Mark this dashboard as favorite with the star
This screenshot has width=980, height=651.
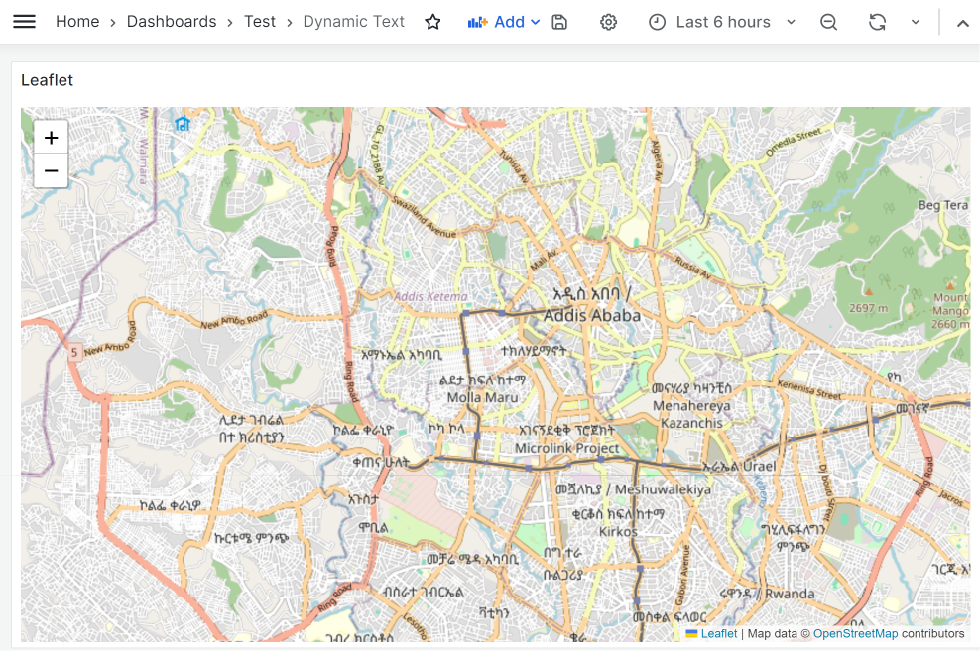432,21
